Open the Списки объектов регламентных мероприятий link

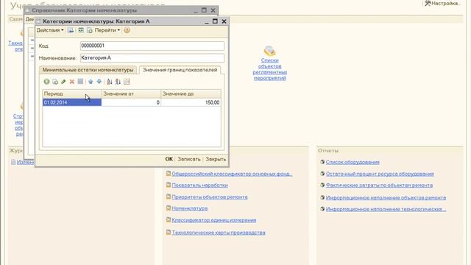tap(269, 69)
